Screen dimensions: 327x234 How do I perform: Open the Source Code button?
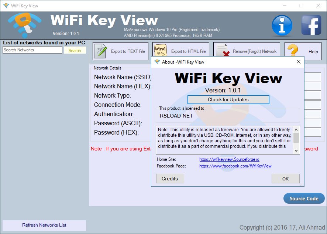[304, 199]
